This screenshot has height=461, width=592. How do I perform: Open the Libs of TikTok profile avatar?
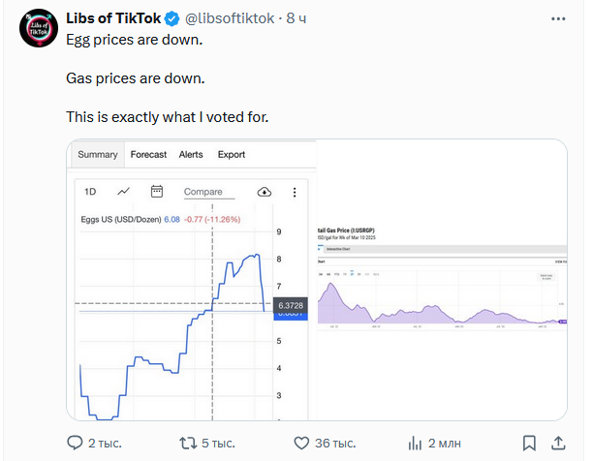point(39,30)
